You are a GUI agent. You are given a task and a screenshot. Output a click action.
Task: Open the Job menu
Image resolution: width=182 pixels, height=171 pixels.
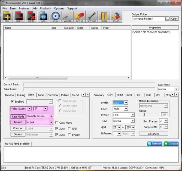(x=34, y=8)
